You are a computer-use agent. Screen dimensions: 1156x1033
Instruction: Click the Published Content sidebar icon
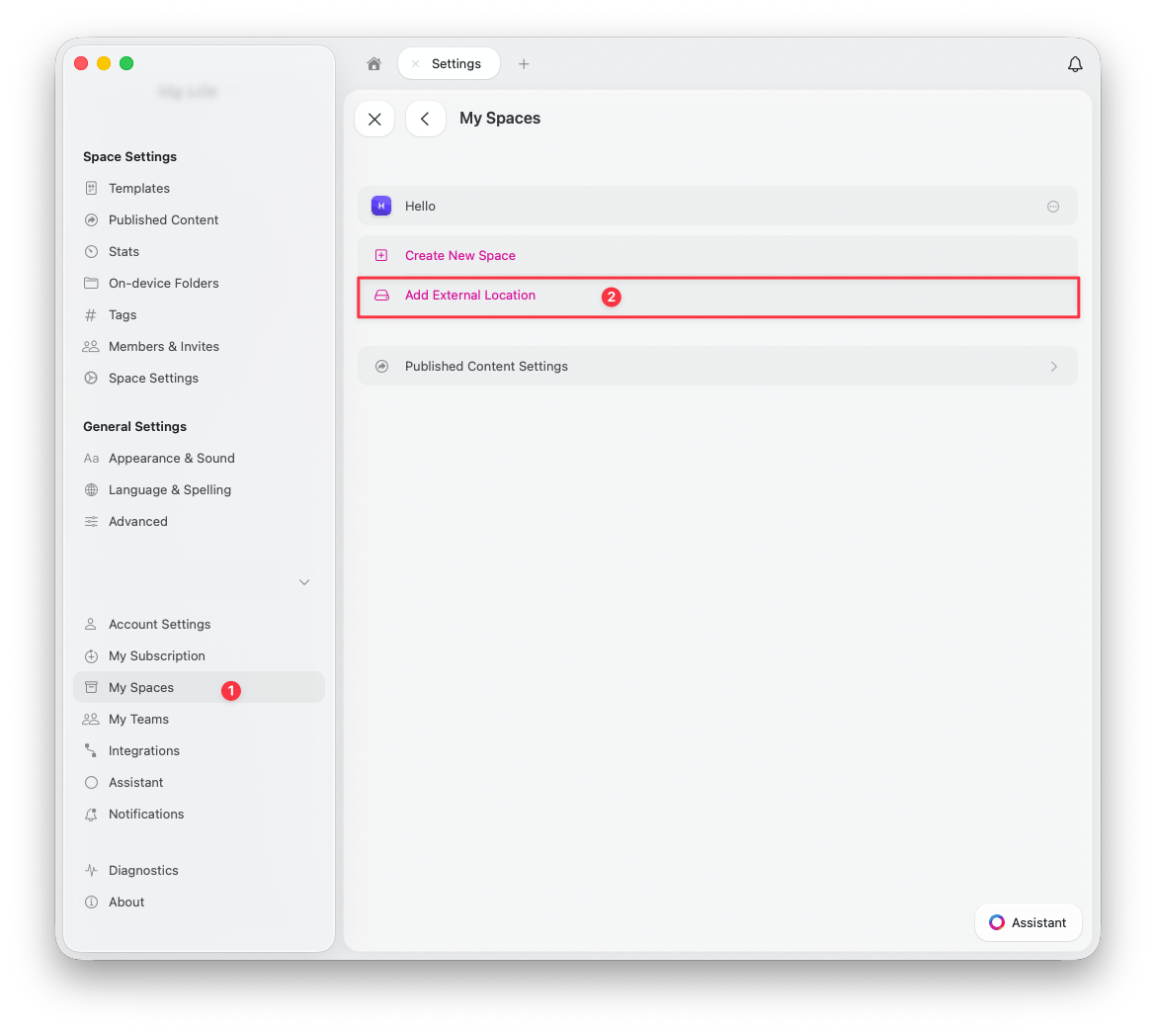pyautogui.click(x=92, y=219)
